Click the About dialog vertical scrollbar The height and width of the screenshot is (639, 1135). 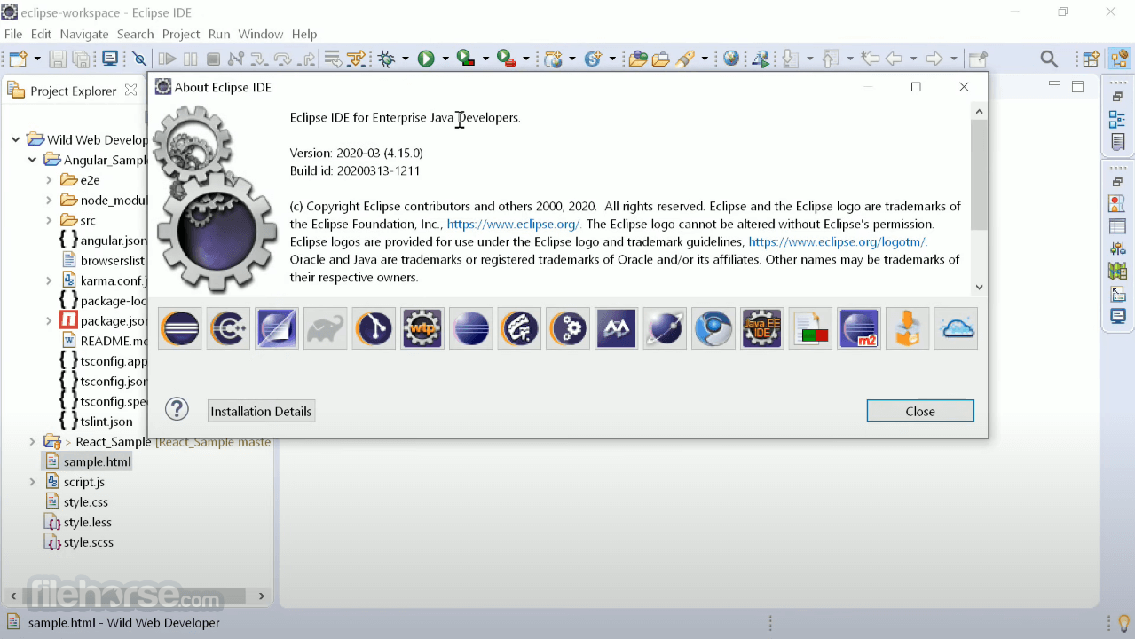979,175
